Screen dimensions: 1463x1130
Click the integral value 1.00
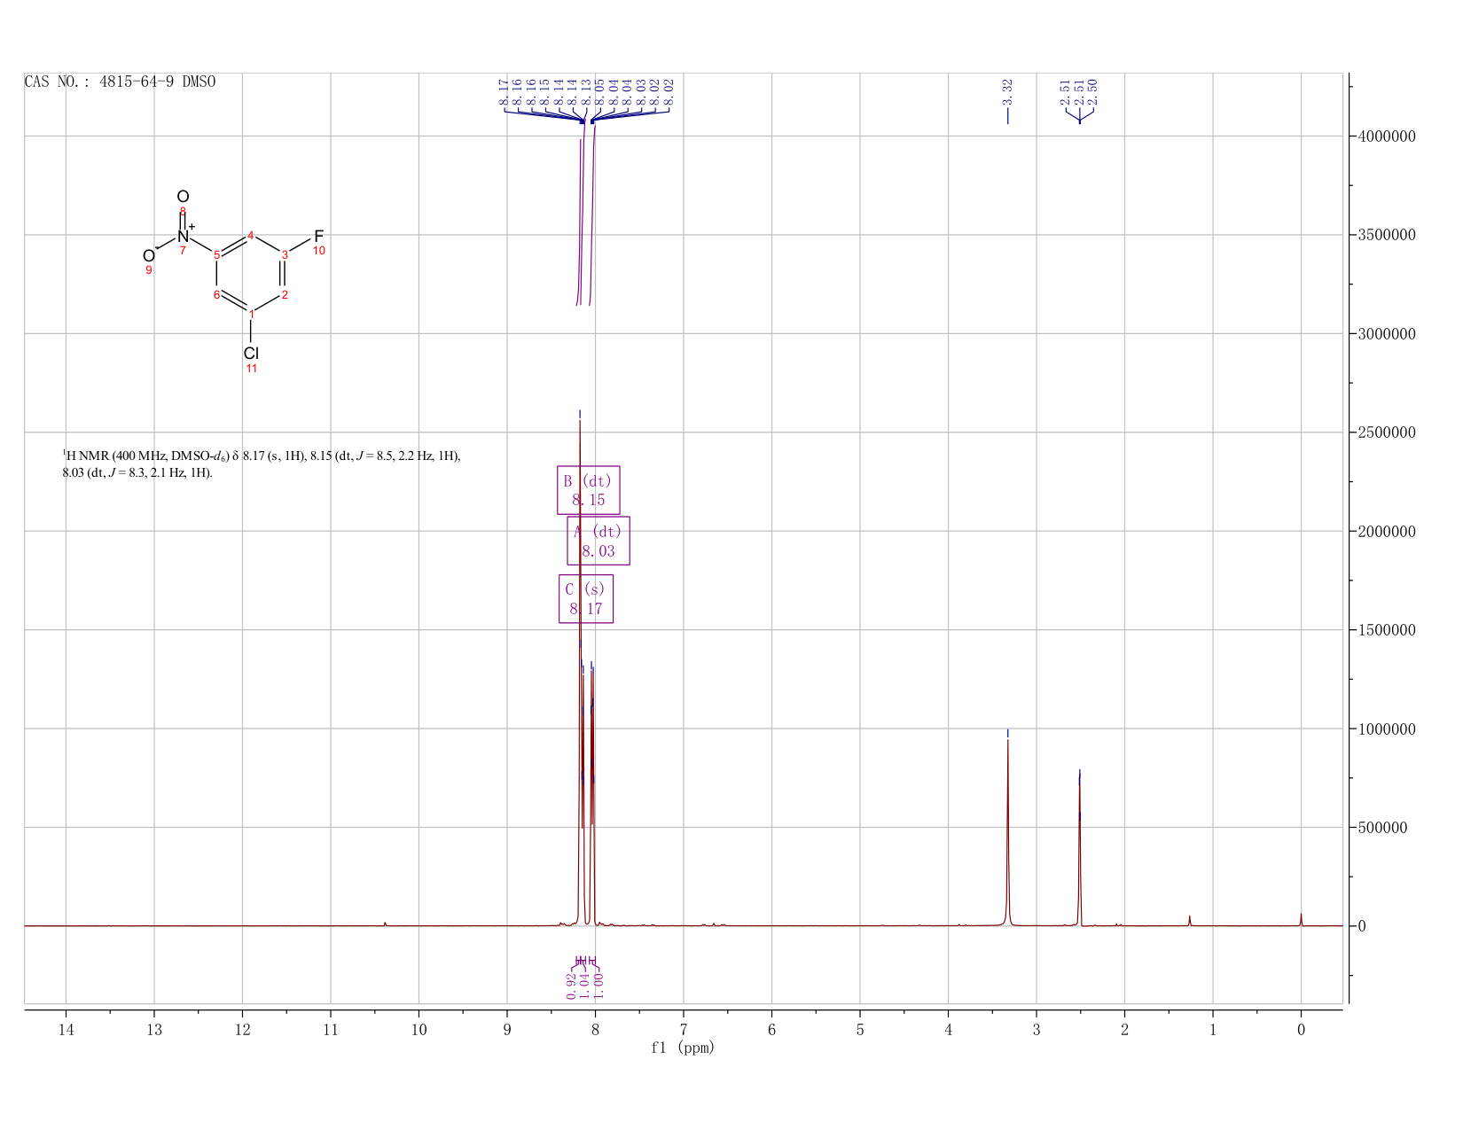click(x=598, y=985)
